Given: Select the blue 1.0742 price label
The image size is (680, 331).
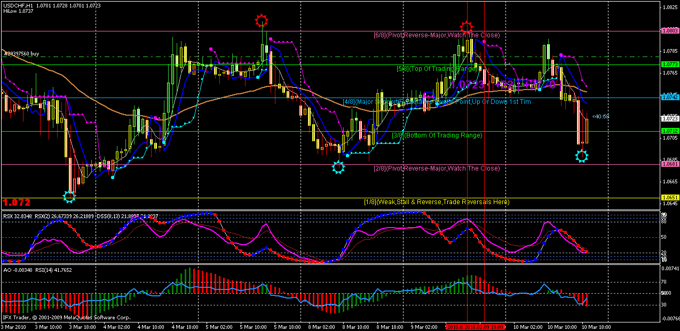Looking at the screenshot, I should (669, 98).
